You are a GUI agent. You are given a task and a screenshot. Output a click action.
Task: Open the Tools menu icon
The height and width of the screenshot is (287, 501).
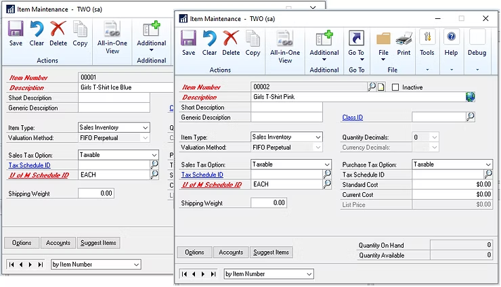[x=427, y=42]
